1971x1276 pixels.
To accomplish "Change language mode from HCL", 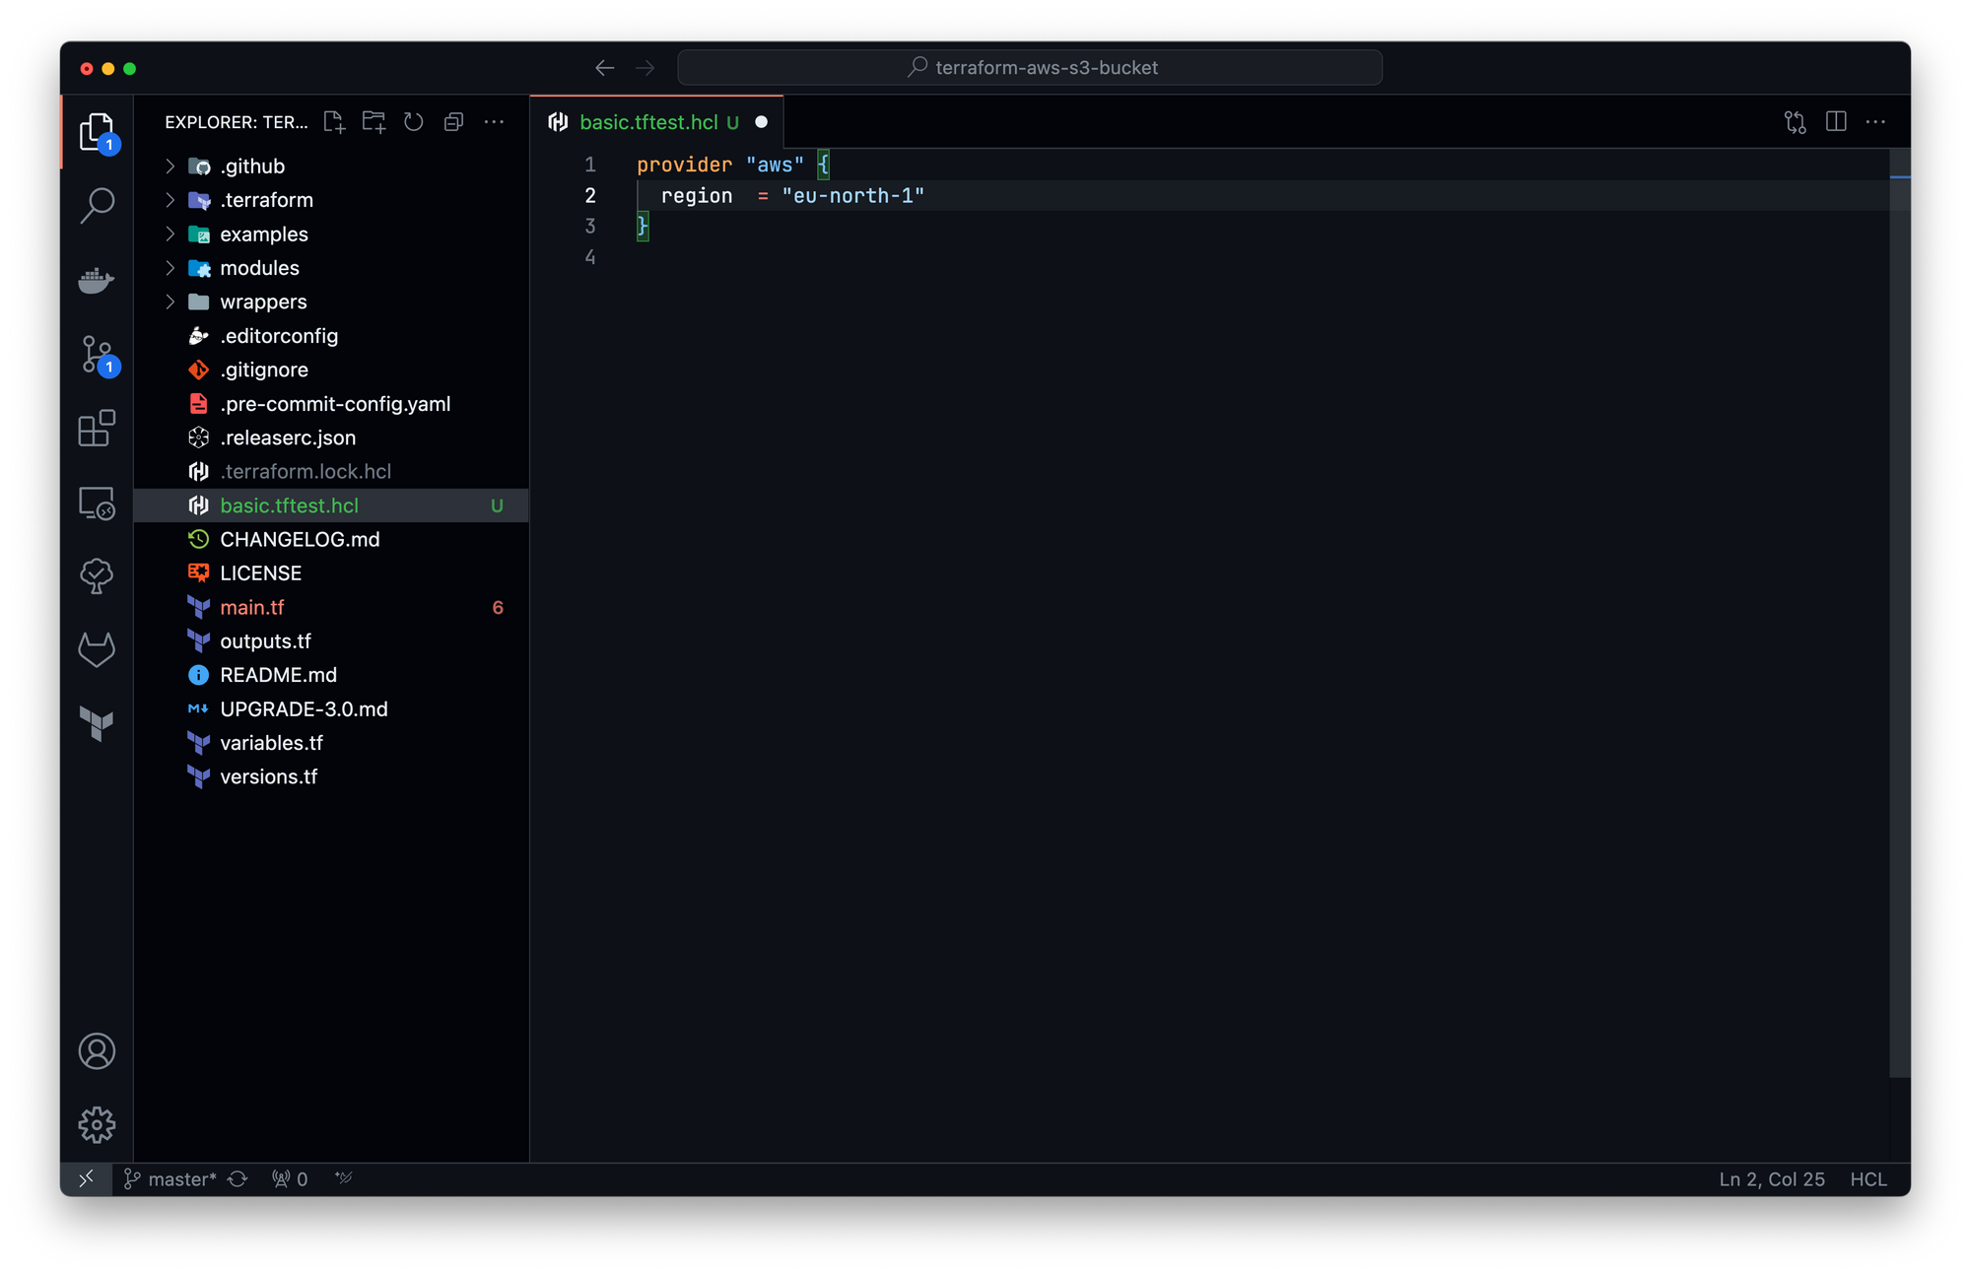I will tap(1868, 1179).
